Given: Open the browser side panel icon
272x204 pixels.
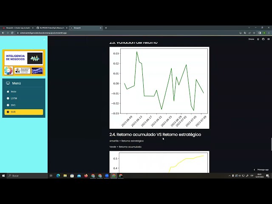Looking at the screenshot, I should coord(260,33).
